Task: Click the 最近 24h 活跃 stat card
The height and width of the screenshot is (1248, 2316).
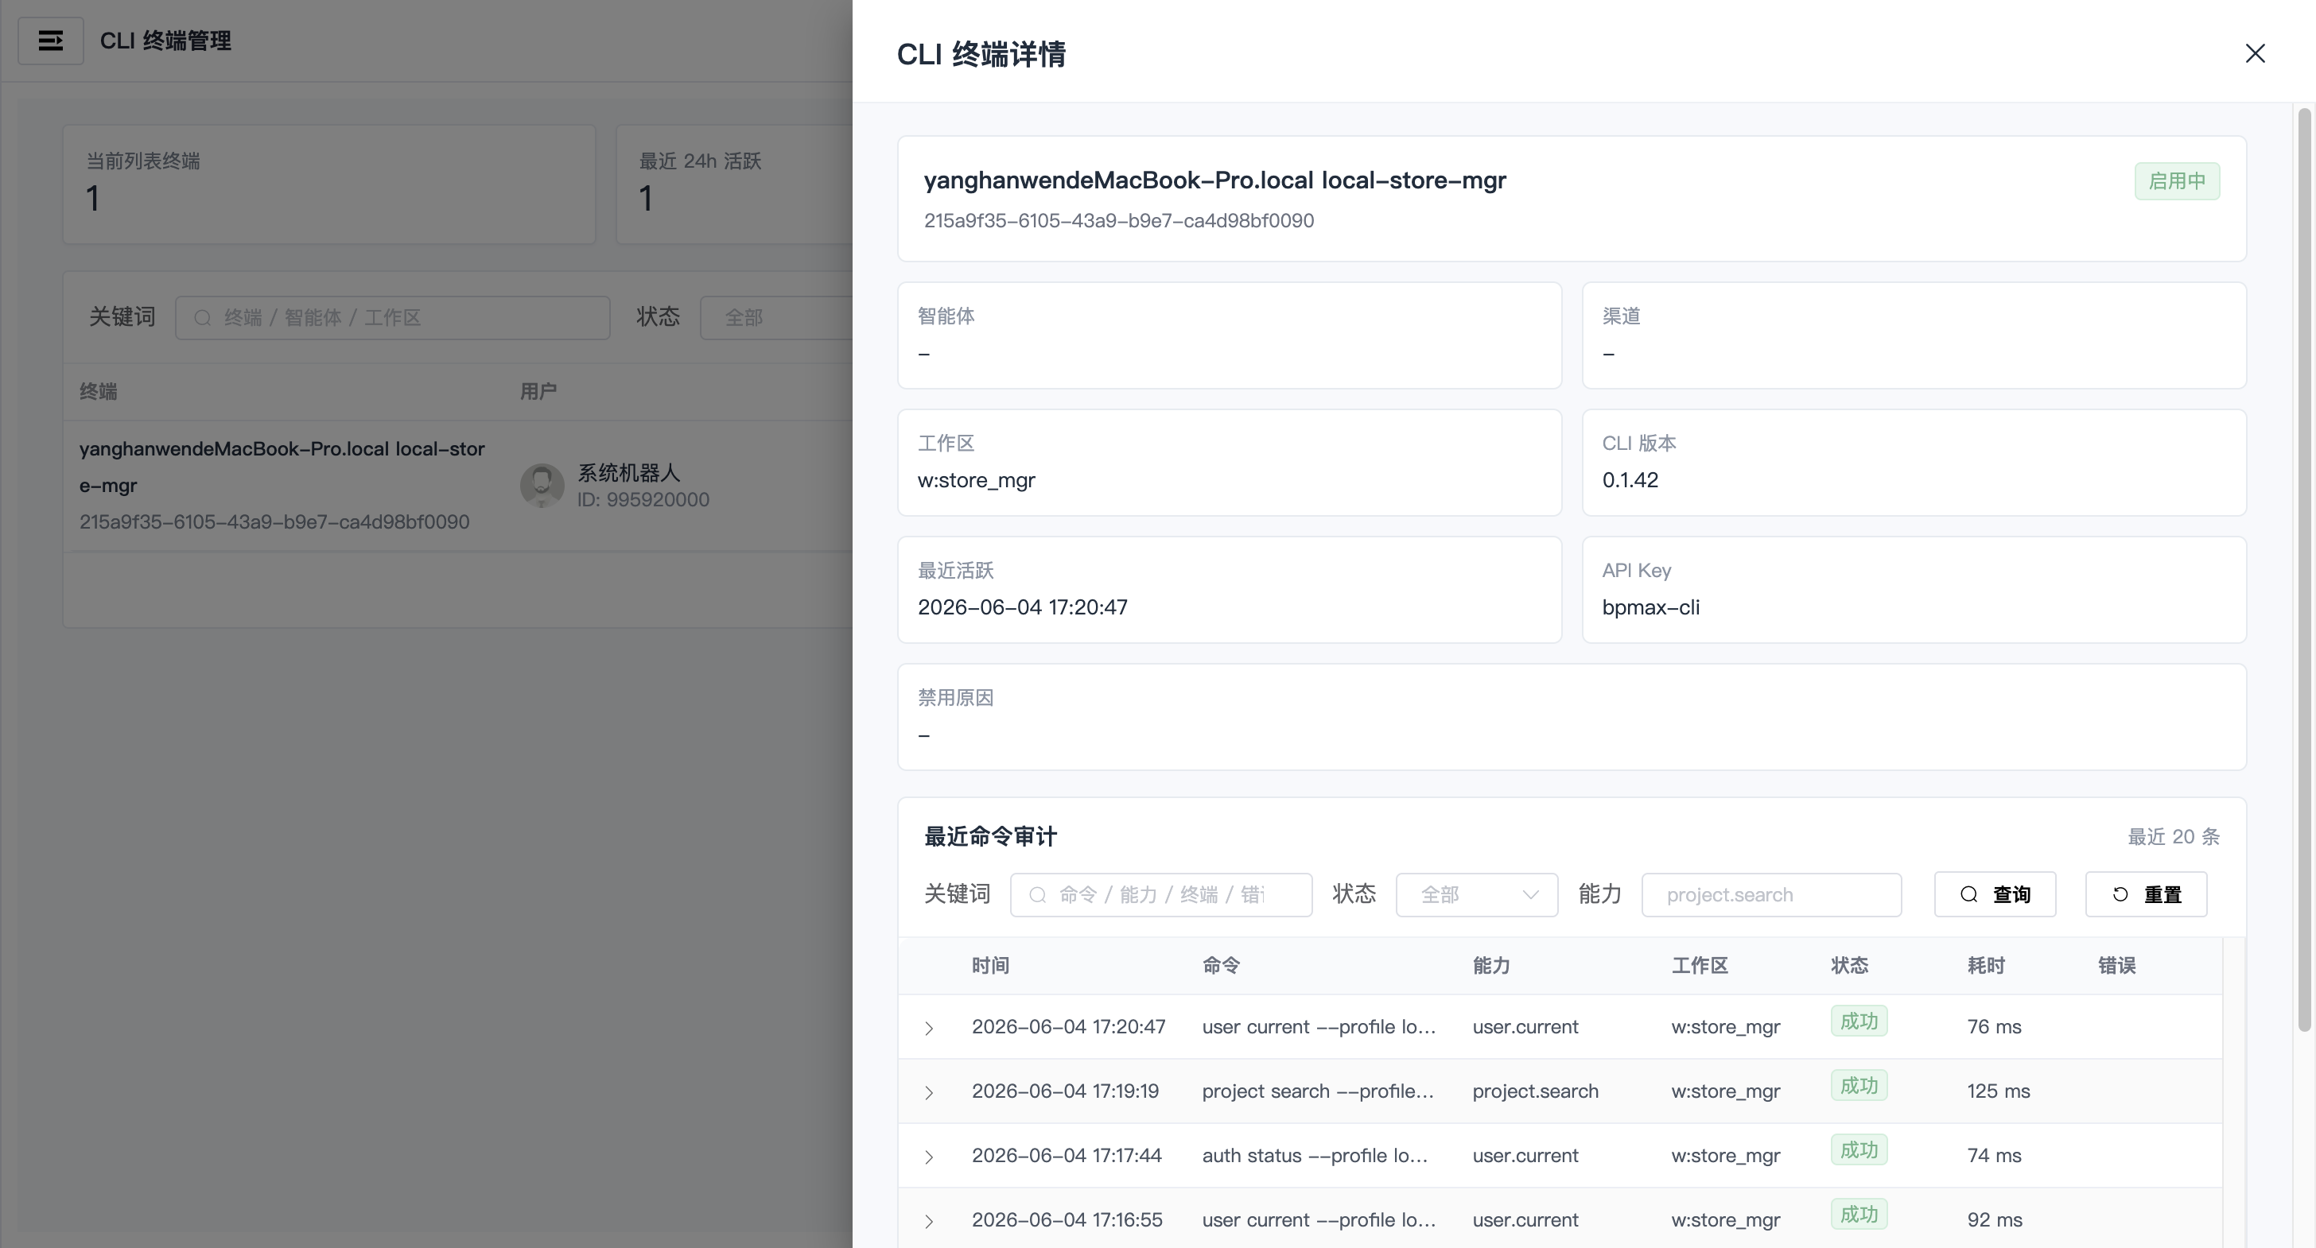Action: (735, 184)
